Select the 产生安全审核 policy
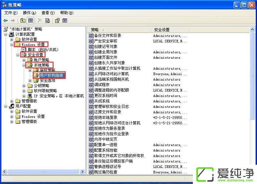The image size is (257, 184). pyautogui.click(x=106, y=41)
